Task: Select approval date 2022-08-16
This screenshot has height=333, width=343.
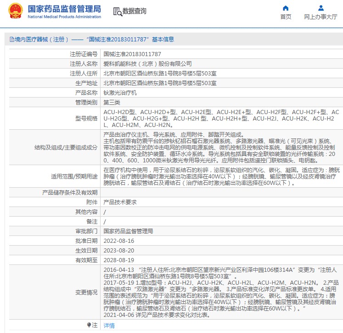Action: coord(119,241)
